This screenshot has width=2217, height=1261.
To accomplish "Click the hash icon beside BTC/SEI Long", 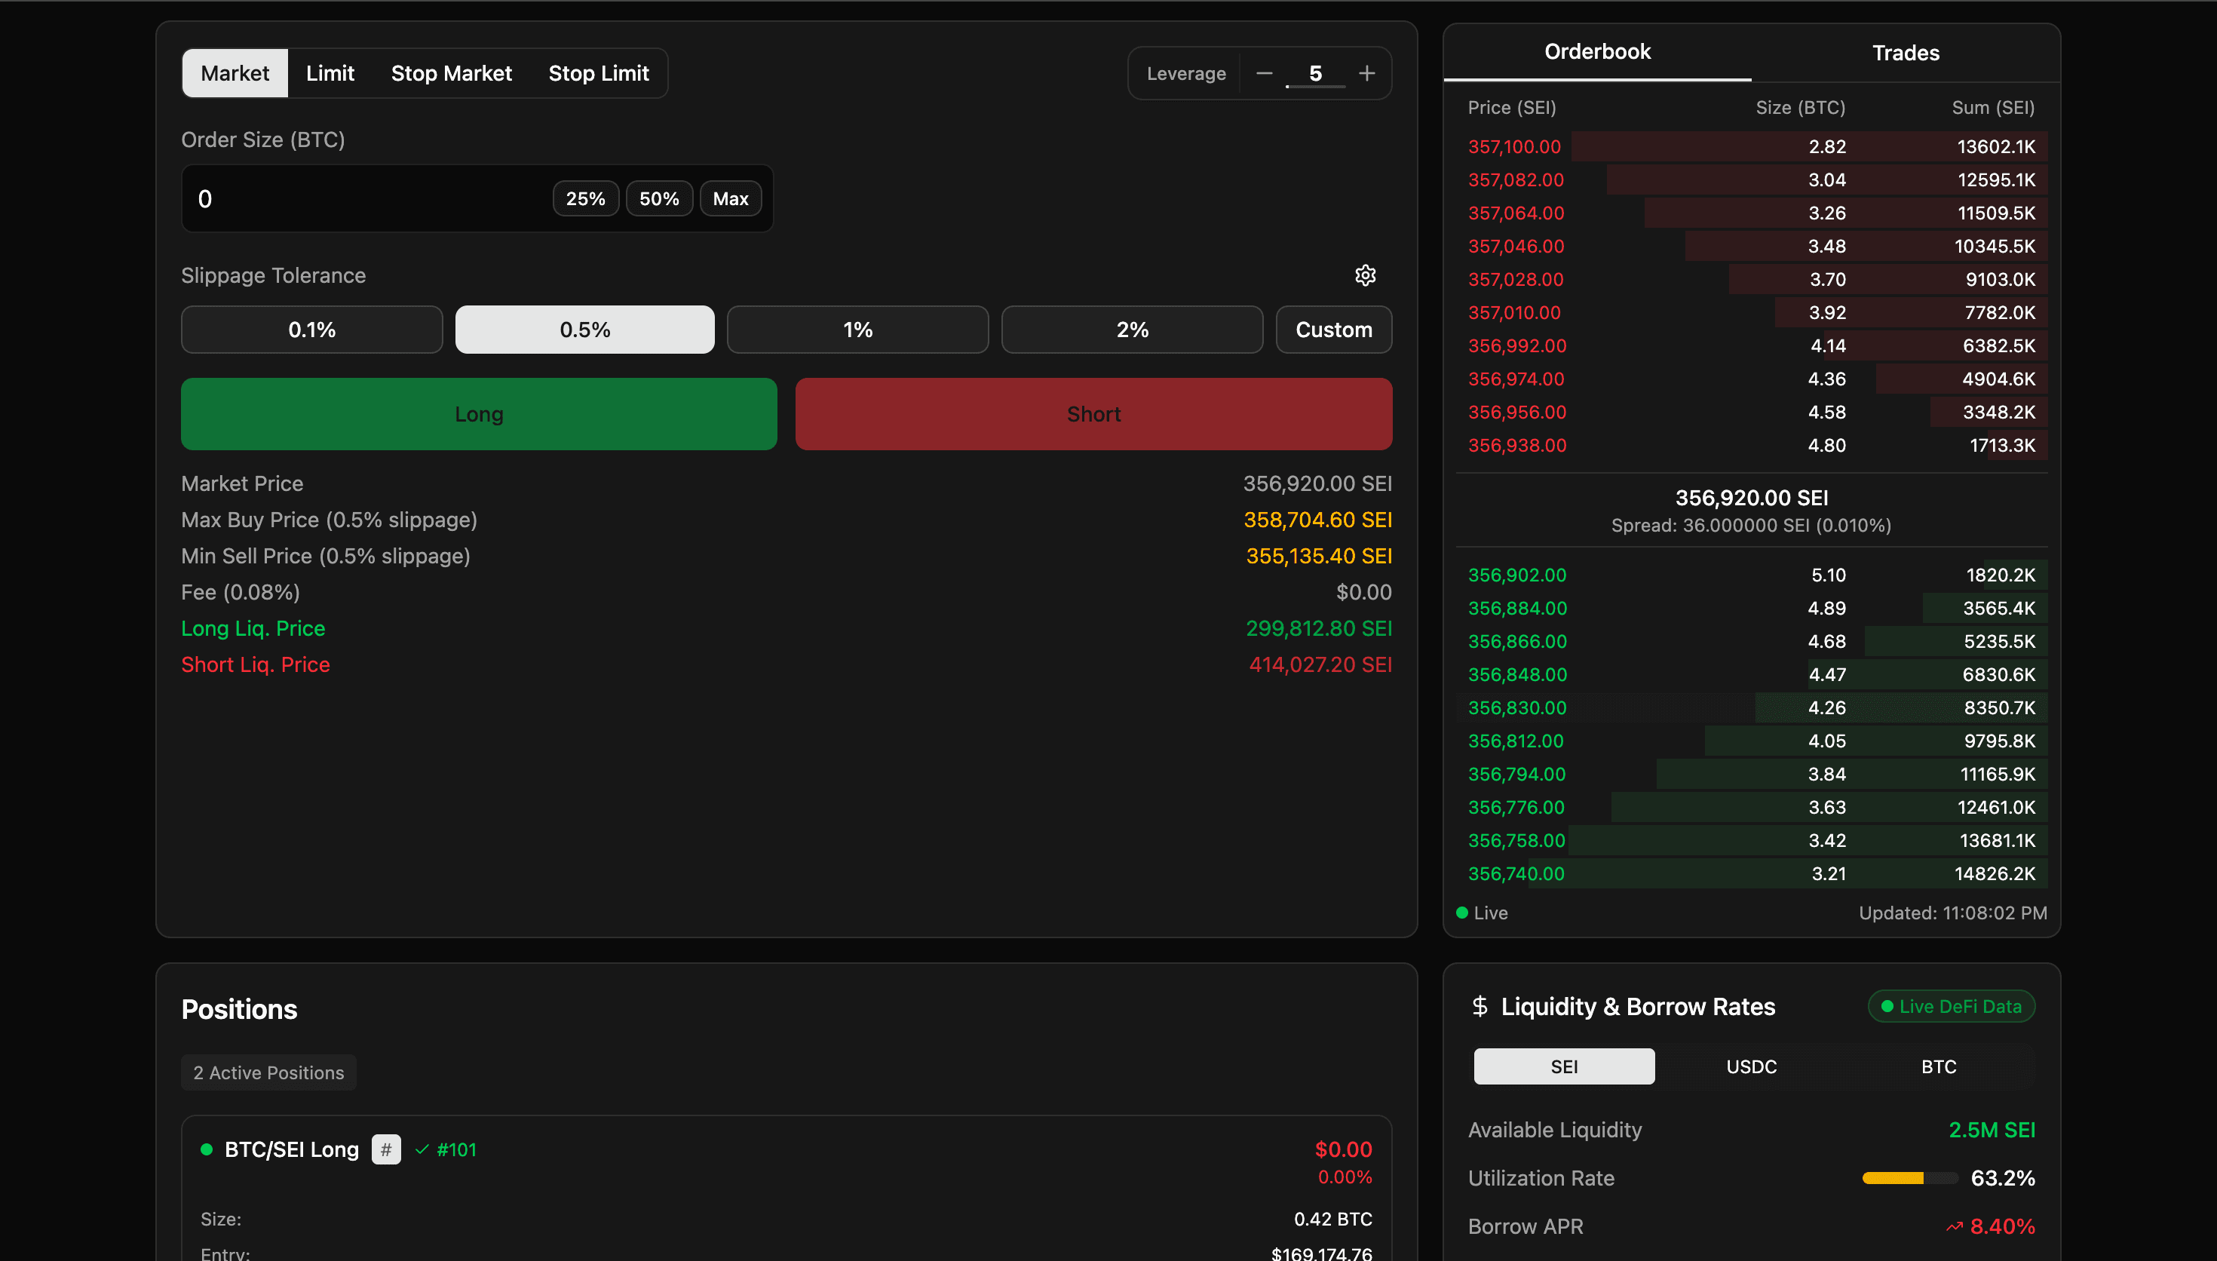I will click(x=386, y=1149).
